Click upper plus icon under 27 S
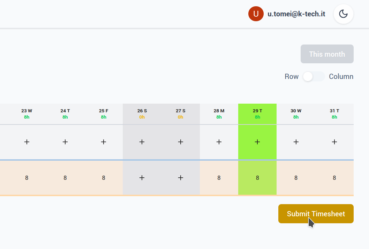 pyautogui.click(x=180, y=142)
